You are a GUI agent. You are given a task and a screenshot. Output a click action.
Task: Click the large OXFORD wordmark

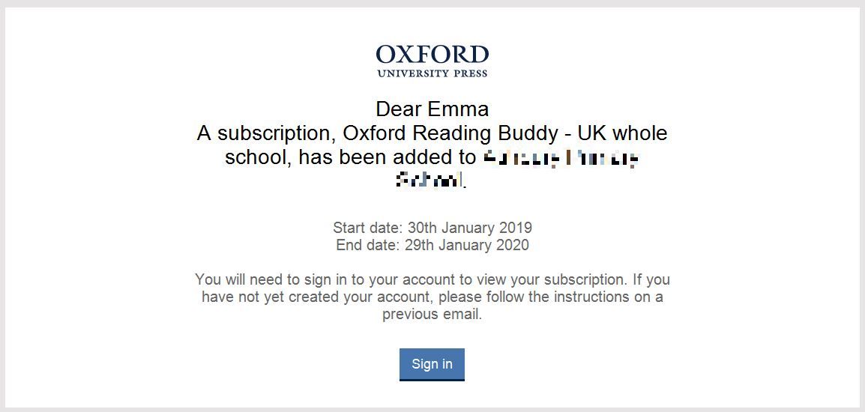[432, 55]
